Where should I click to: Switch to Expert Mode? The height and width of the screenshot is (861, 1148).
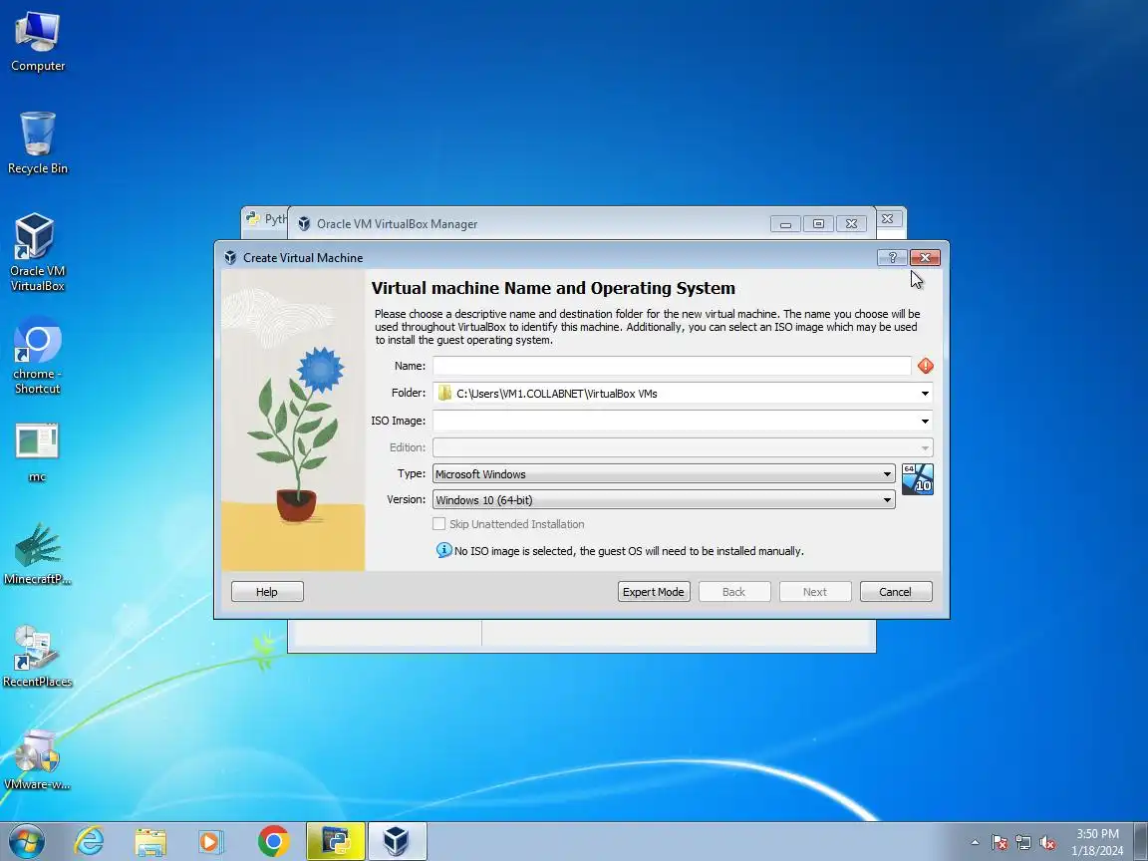click(x=653, y=592)
